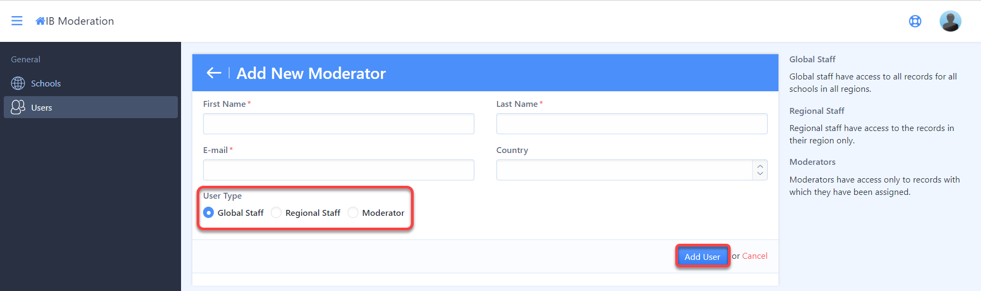Select the Regional Staff radio button
The height and width of the screenshot is (291, 981).
276,213
